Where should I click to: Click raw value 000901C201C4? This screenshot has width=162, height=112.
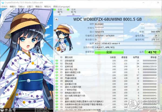pyautogui.click(x=150, y=67)
